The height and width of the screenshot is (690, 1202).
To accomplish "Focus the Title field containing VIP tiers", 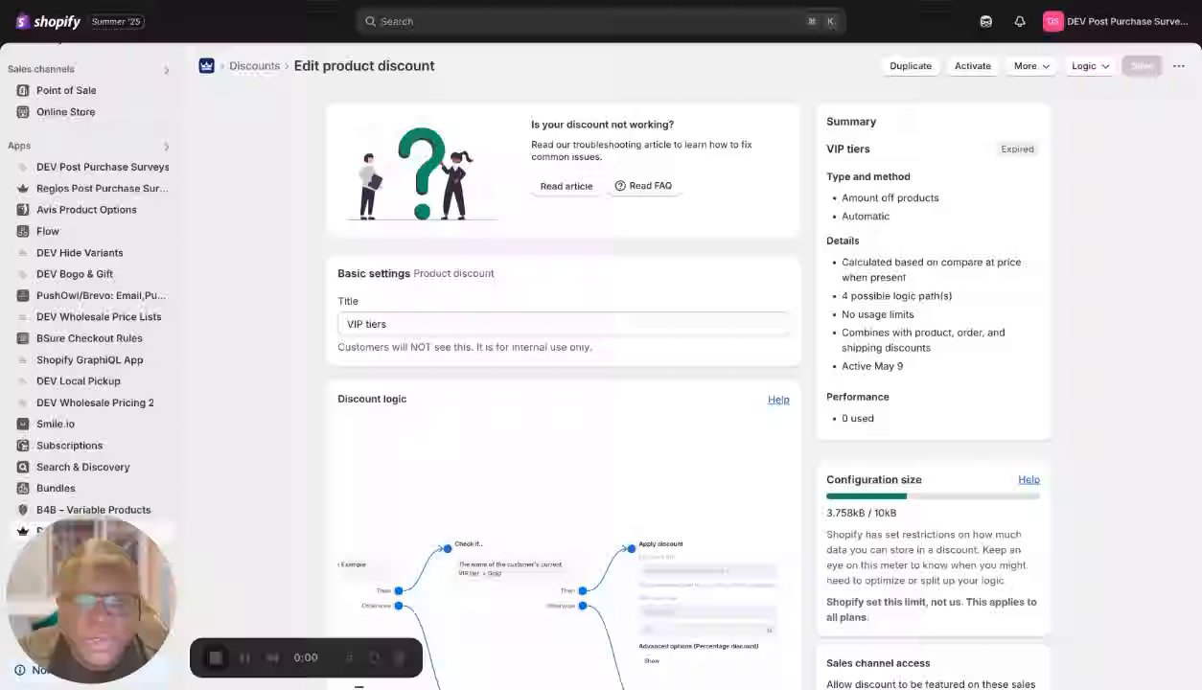I will pyautogui.click(x=564, y=324).
